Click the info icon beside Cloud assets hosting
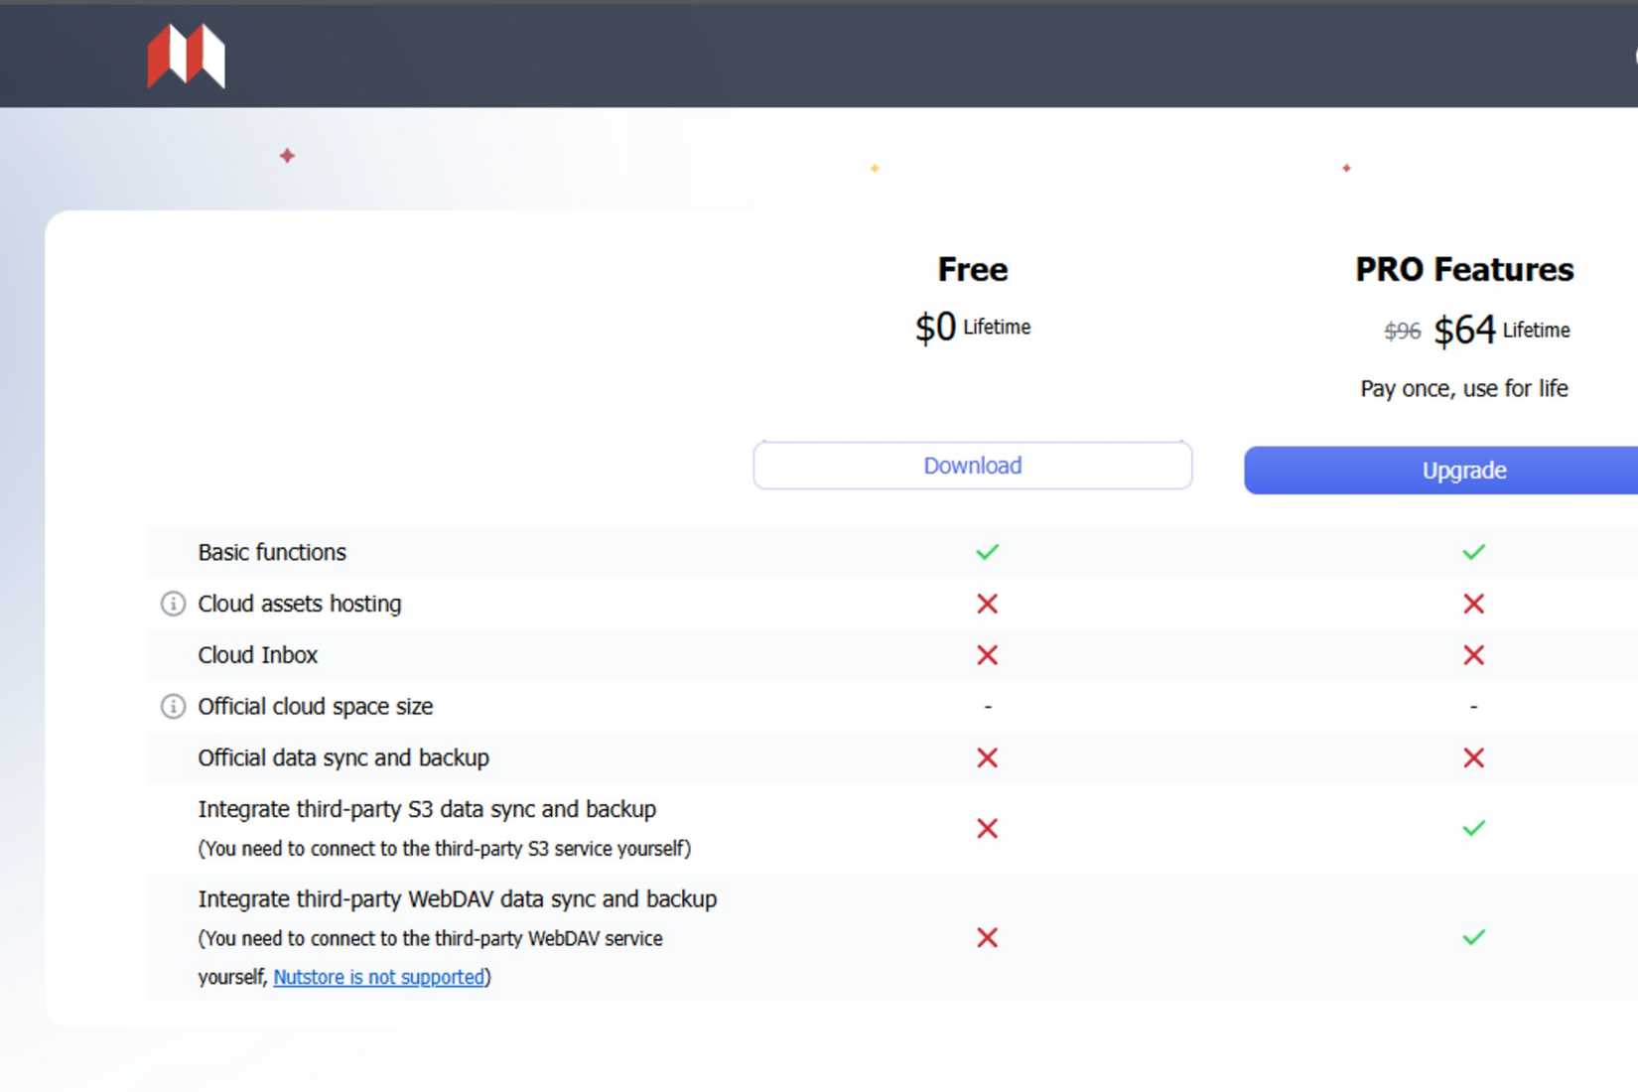The image size is (1638, 1092). (x=172, y=604)
